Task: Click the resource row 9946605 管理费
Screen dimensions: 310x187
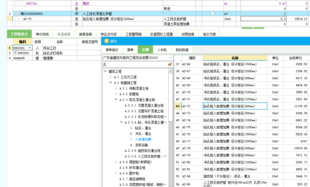Action: 54,58
